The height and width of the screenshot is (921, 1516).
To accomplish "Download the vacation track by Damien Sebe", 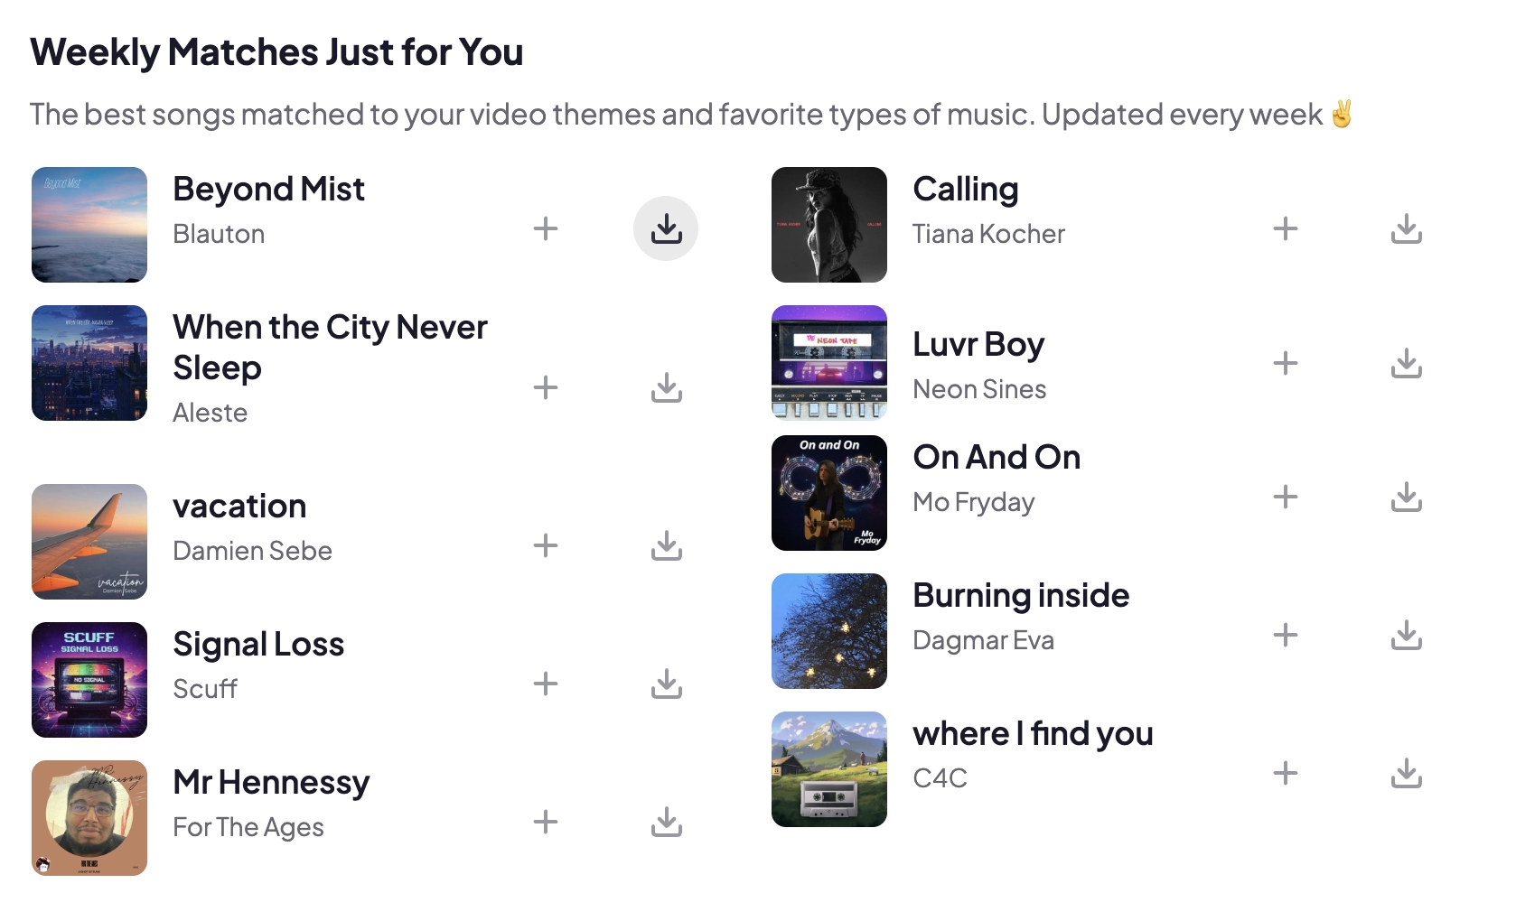I will (x=667, y=545).
